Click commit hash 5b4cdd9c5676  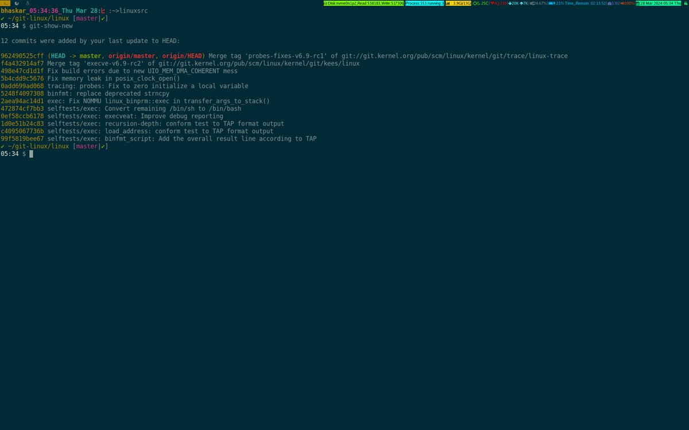pos(22,79)
